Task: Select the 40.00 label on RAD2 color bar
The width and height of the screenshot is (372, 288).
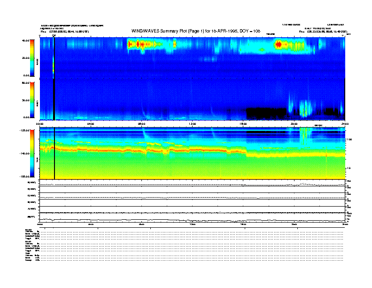Action: coord(25,40)
